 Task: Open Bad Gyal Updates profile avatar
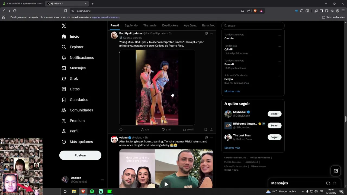pyautogui.click(x=114, y=35)
